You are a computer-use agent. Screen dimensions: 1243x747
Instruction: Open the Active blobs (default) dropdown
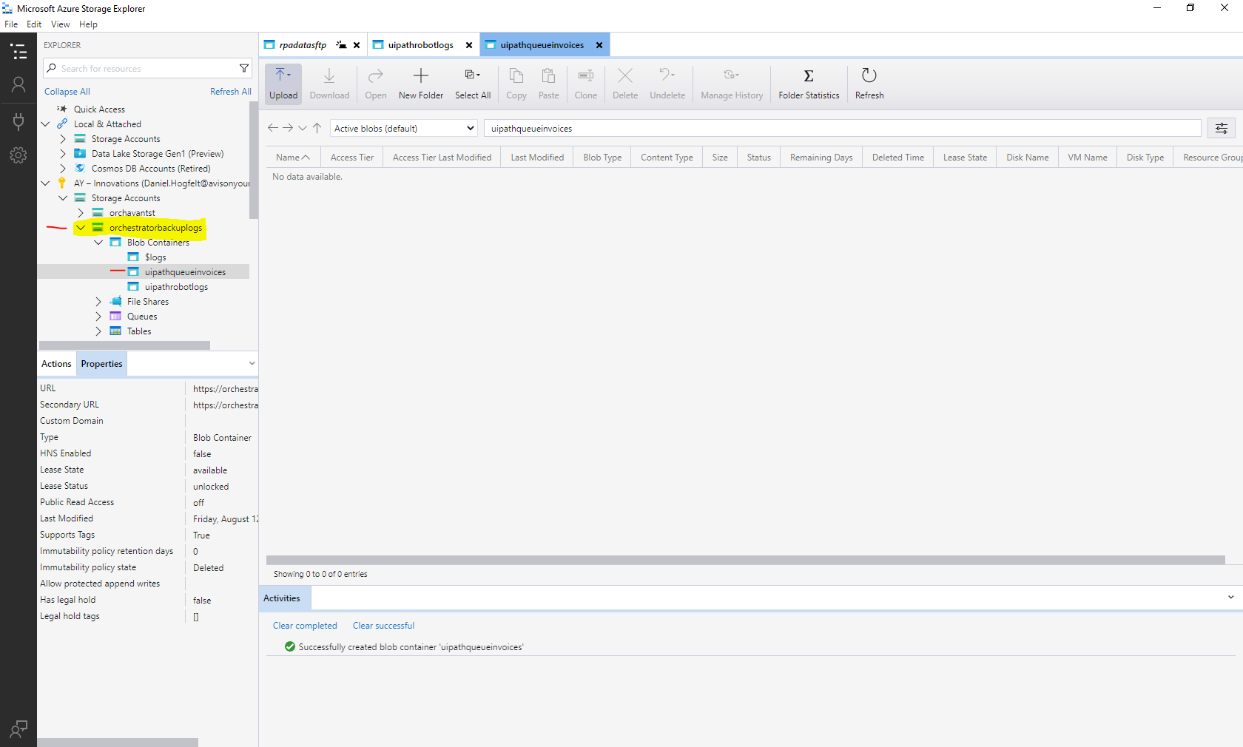[404, 128]
